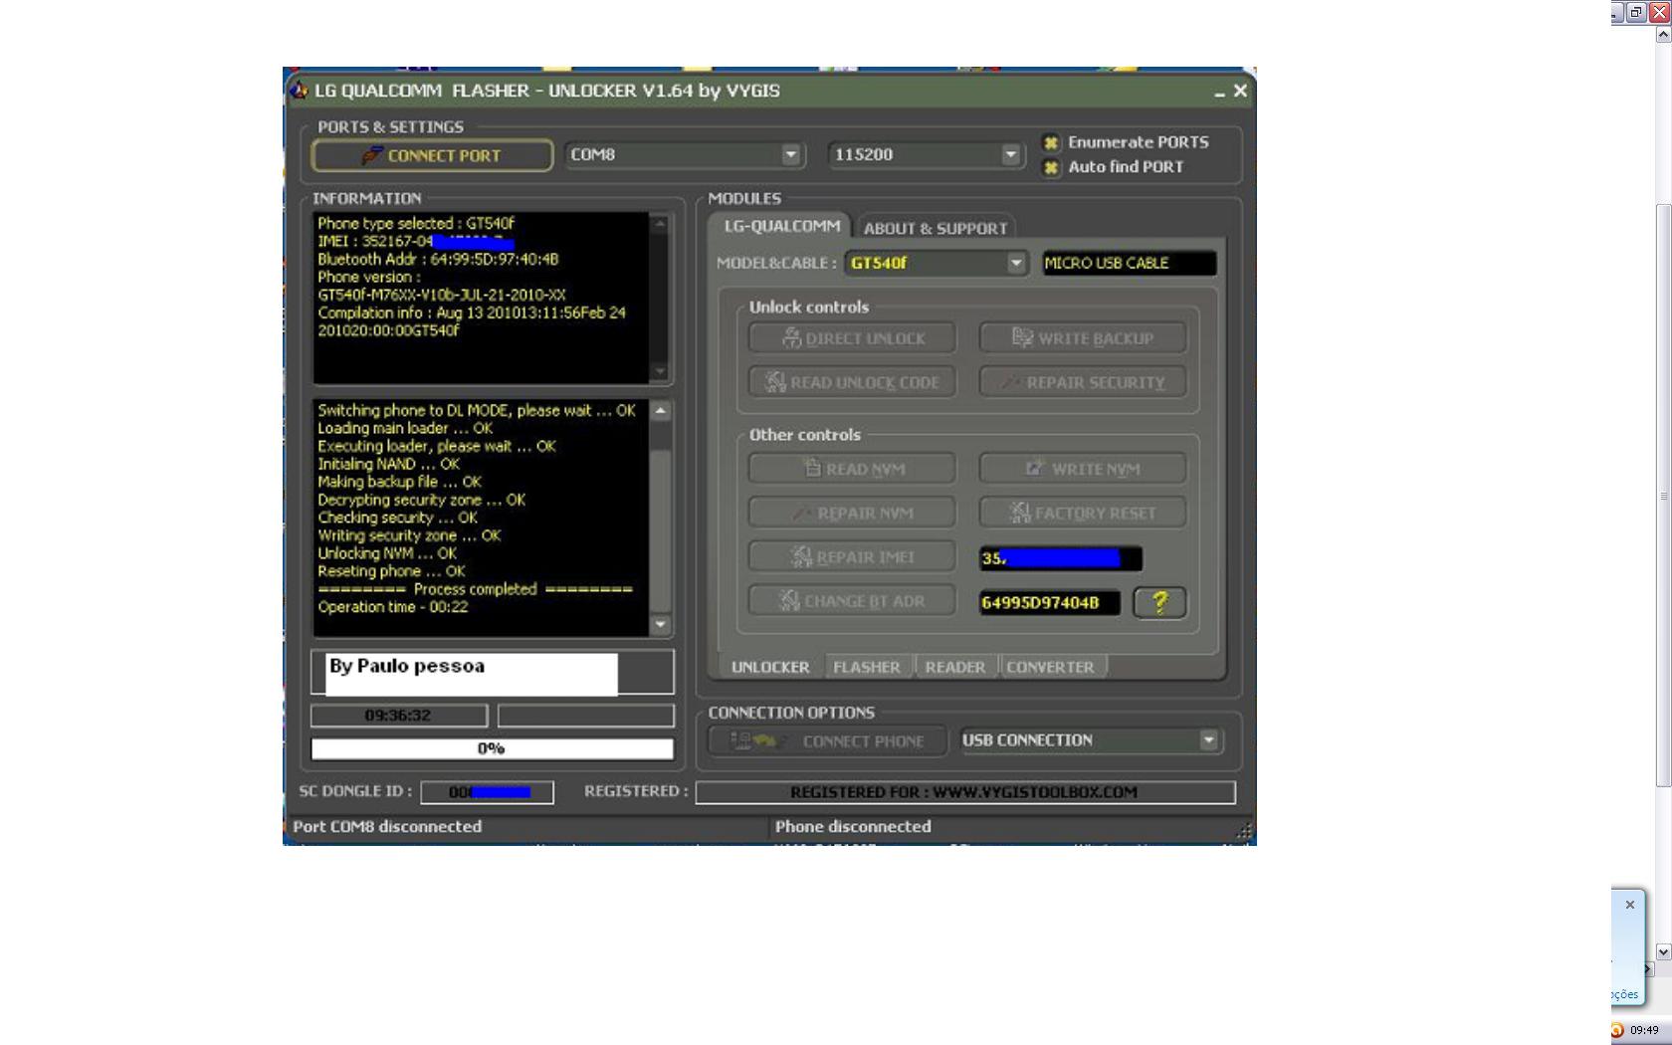
Task: Click the information panel scroll up arrow
Action: [x=660, y=224]
